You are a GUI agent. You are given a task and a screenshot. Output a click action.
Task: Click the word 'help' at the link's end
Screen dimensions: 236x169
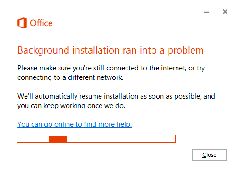[x=124, y=124]
